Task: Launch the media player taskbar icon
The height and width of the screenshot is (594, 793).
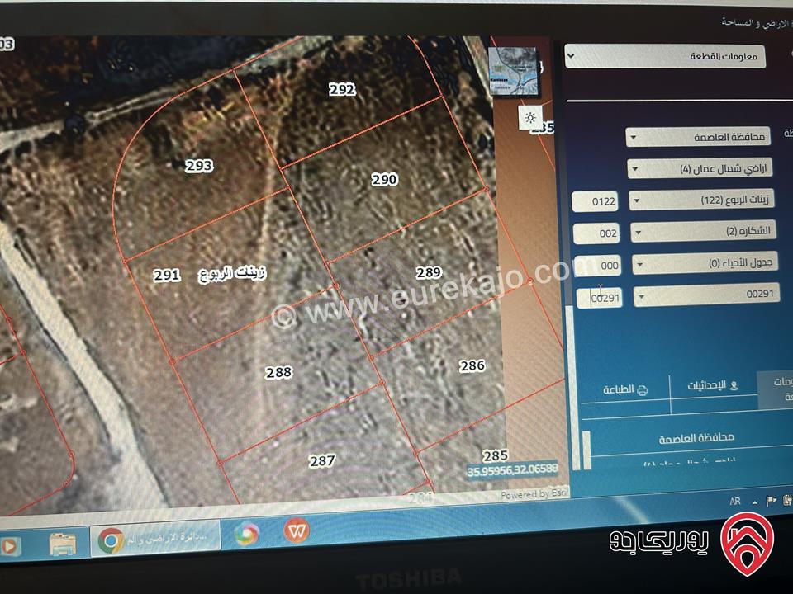Action: pos(10,546)
